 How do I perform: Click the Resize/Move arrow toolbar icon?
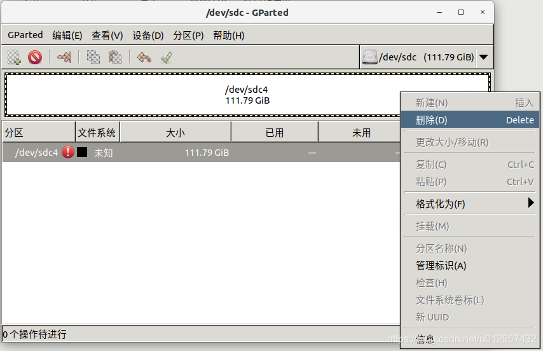(x=64, y=57)
